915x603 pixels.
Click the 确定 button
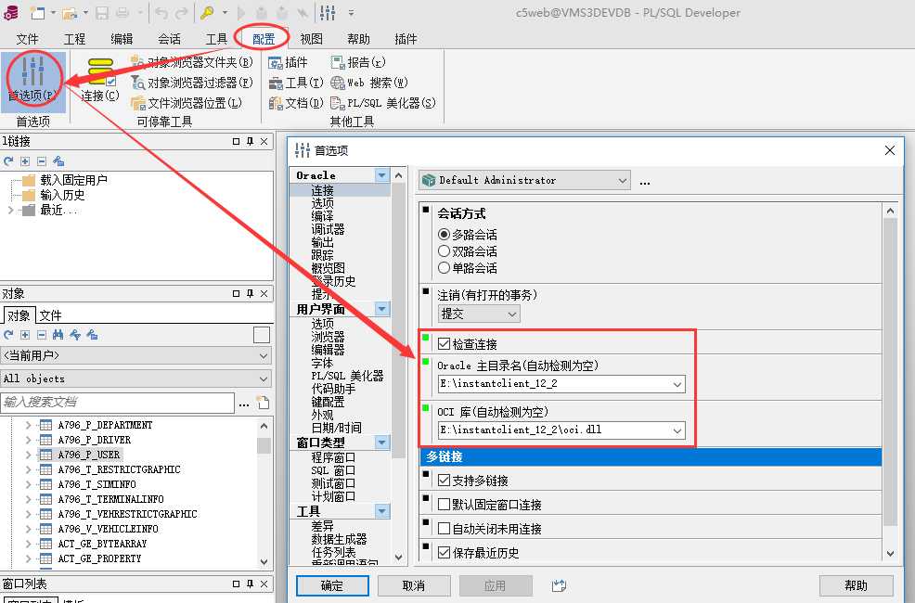click(332, 585)
